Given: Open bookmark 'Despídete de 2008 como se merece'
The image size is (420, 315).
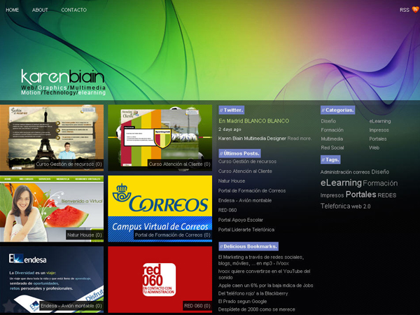Looking at the screenshot, I should coord(256,309).
